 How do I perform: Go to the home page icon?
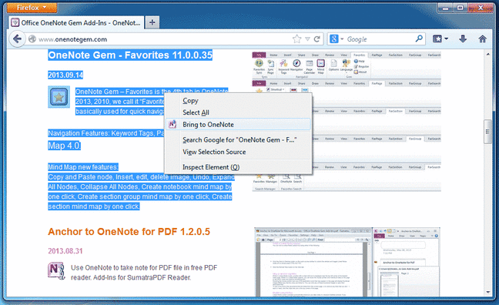(x=483, y=39)
